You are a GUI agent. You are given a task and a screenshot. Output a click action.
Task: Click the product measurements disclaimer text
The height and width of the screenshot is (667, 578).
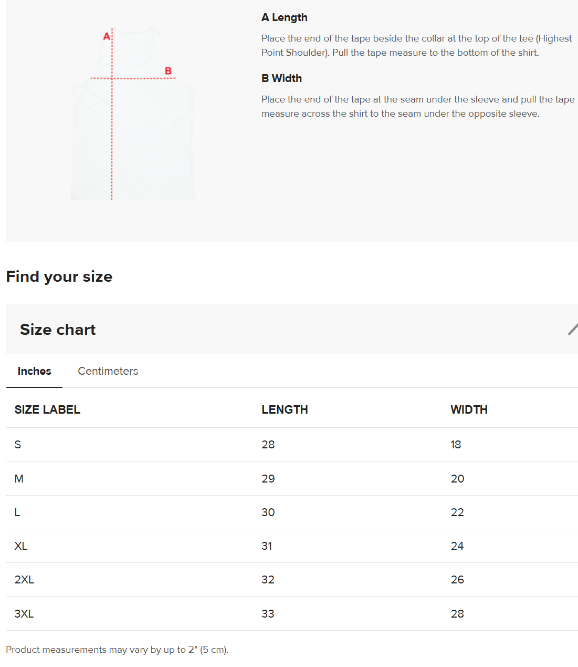pyautogui.click(x=117, y=650)
